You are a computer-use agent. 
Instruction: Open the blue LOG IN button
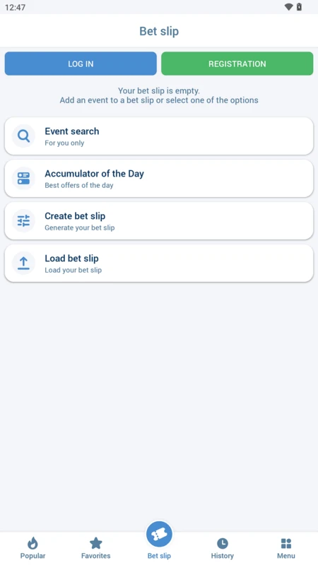pos(81,64)
